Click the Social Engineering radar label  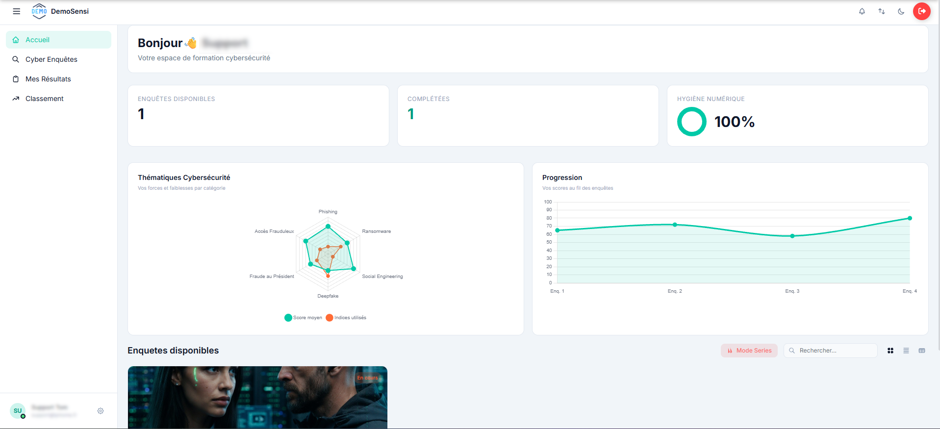382,277
